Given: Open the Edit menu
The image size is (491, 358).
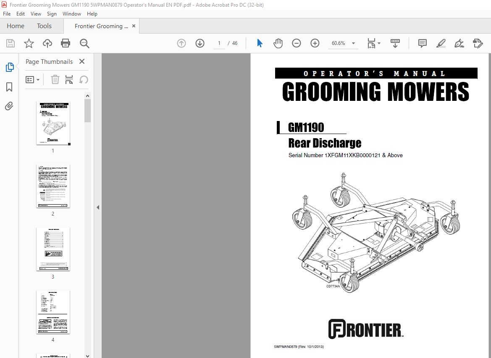Looking at the screenshot, I should (x=20, y=14).
